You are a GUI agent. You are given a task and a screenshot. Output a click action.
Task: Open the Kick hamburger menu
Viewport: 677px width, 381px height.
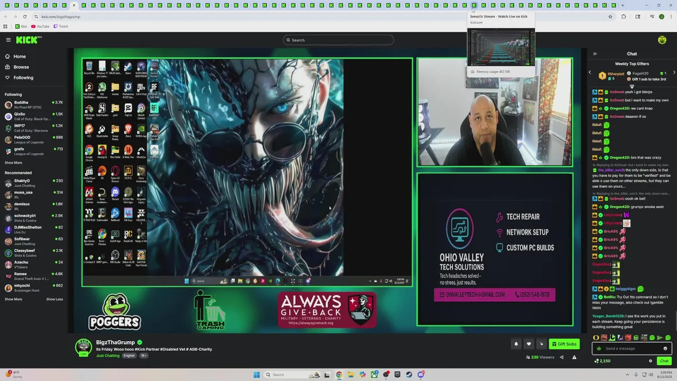tap(8, 40)
